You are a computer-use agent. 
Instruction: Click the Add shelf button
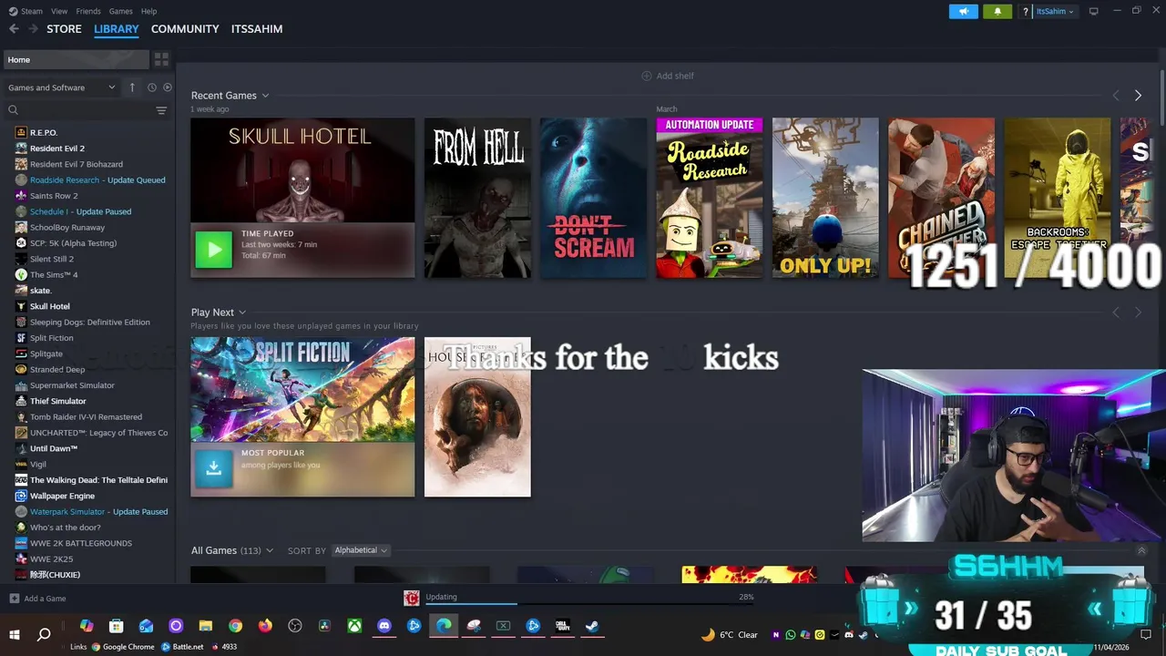pyautogui.click(x=668, y=76)
